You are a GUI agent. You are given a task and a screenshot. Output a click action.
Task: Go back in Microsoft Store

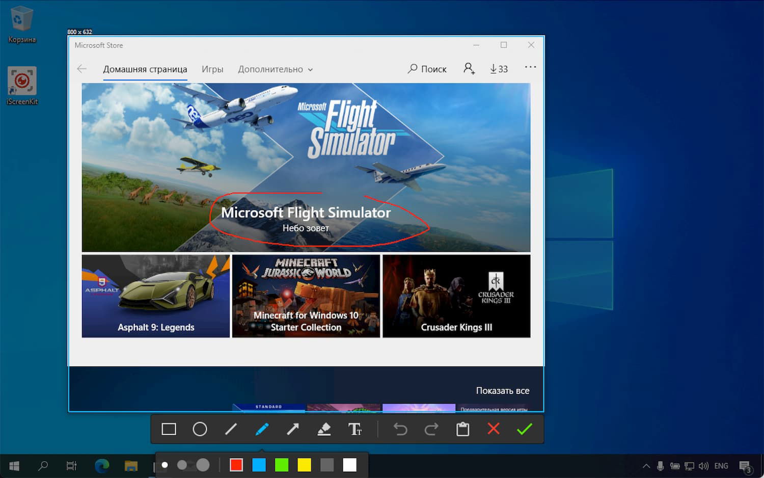[81, 69]
